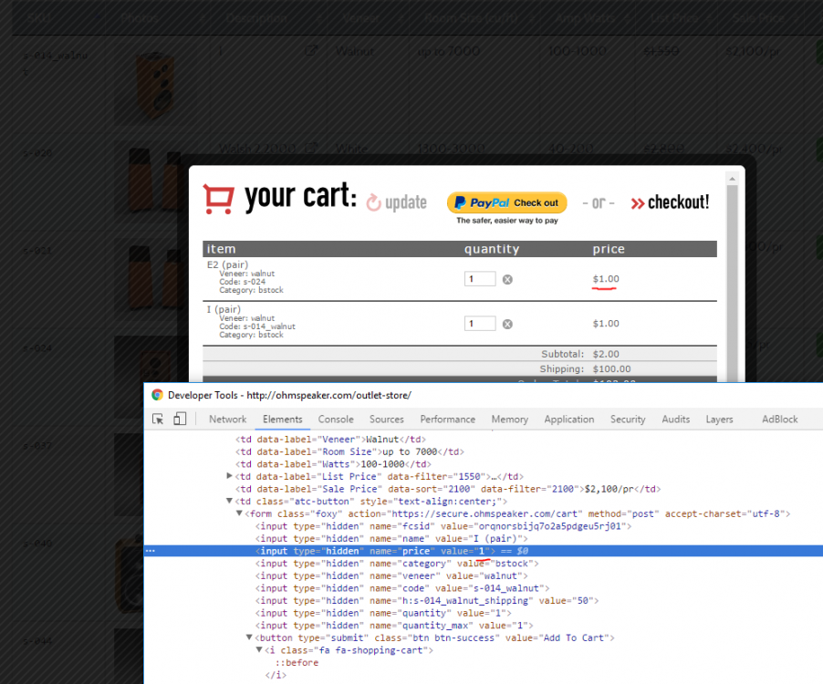The height and width of the screenshot is (684, 823).
Task: Click the three-dot marker beside selected row
Action: 151,551
